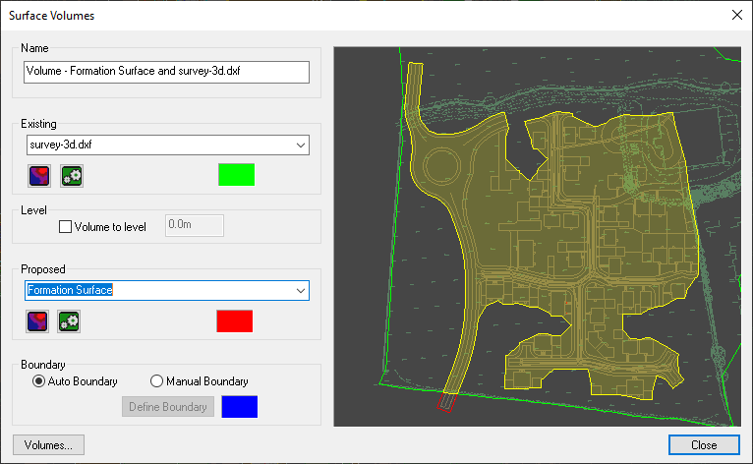
Task: Click the Existing surface shading icon
Action: tap(40, 176)
